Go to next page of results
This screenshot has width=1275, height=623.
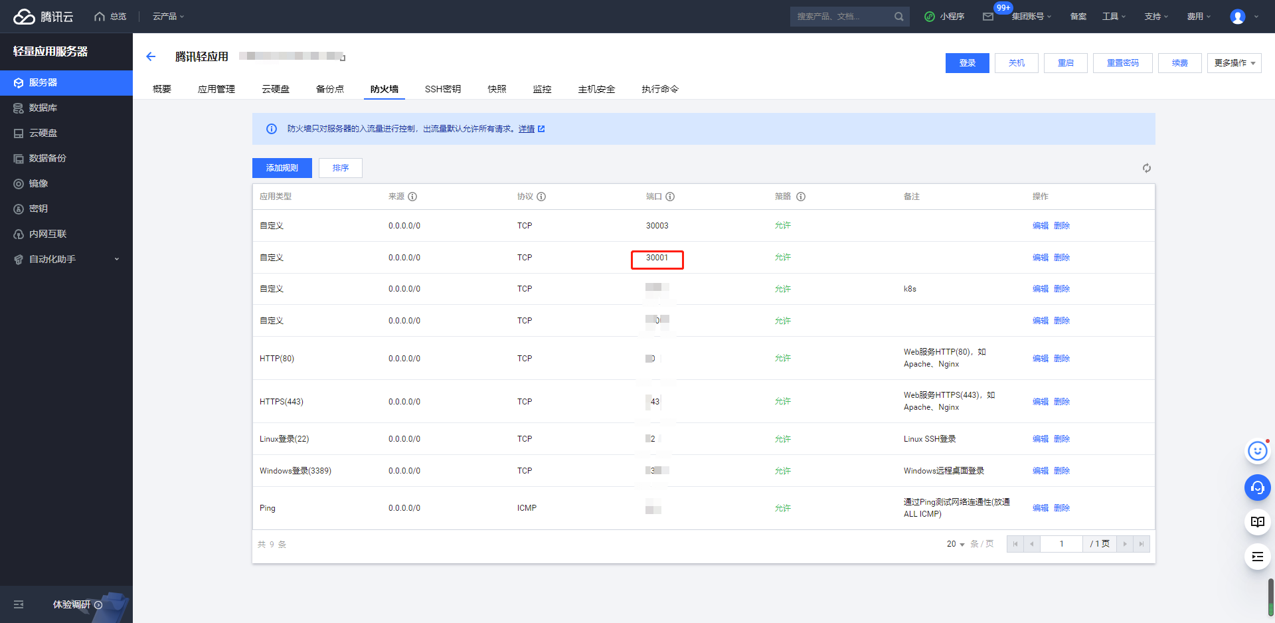[1125, 544]
